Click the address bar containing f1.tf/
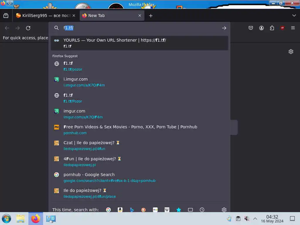 click(139, 28)
